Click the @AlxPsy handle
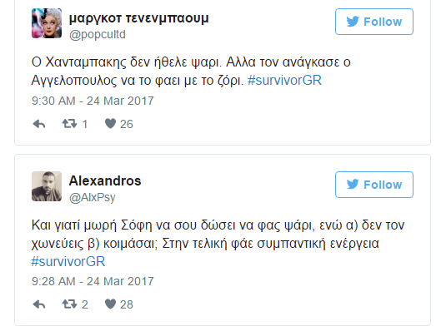Viewport: 441px width, 331px height. pyautogui.click(x=93, y=197)
